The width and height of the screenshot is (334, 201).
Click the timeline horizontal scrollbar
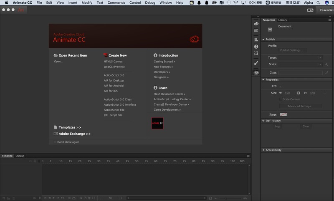coord(167,198)
